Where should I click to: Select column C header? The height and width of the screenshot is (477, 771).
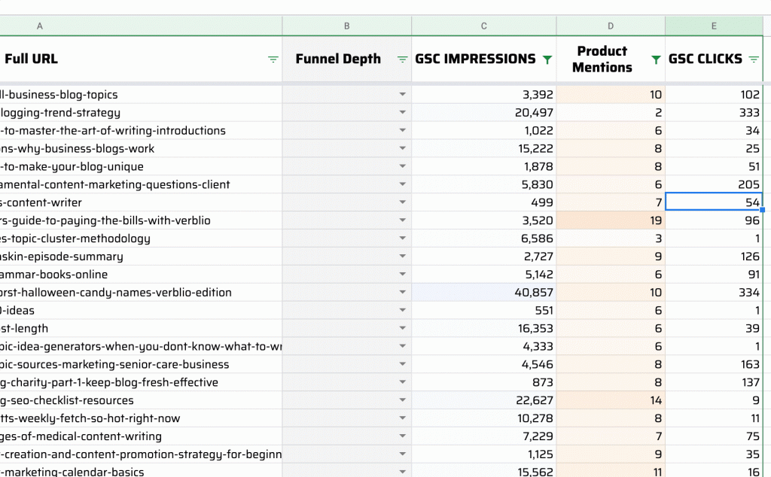click(484, 26)
